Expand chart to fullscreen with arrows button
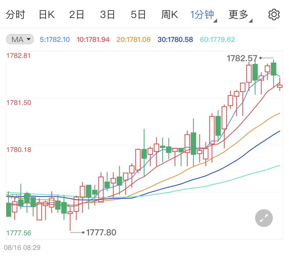 (264, 218)
